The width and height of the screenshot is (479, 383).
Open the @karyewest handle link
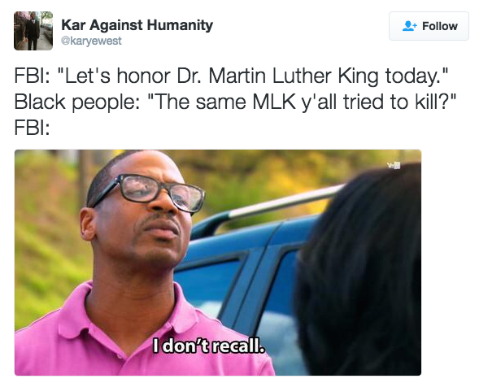coord(91,41)
